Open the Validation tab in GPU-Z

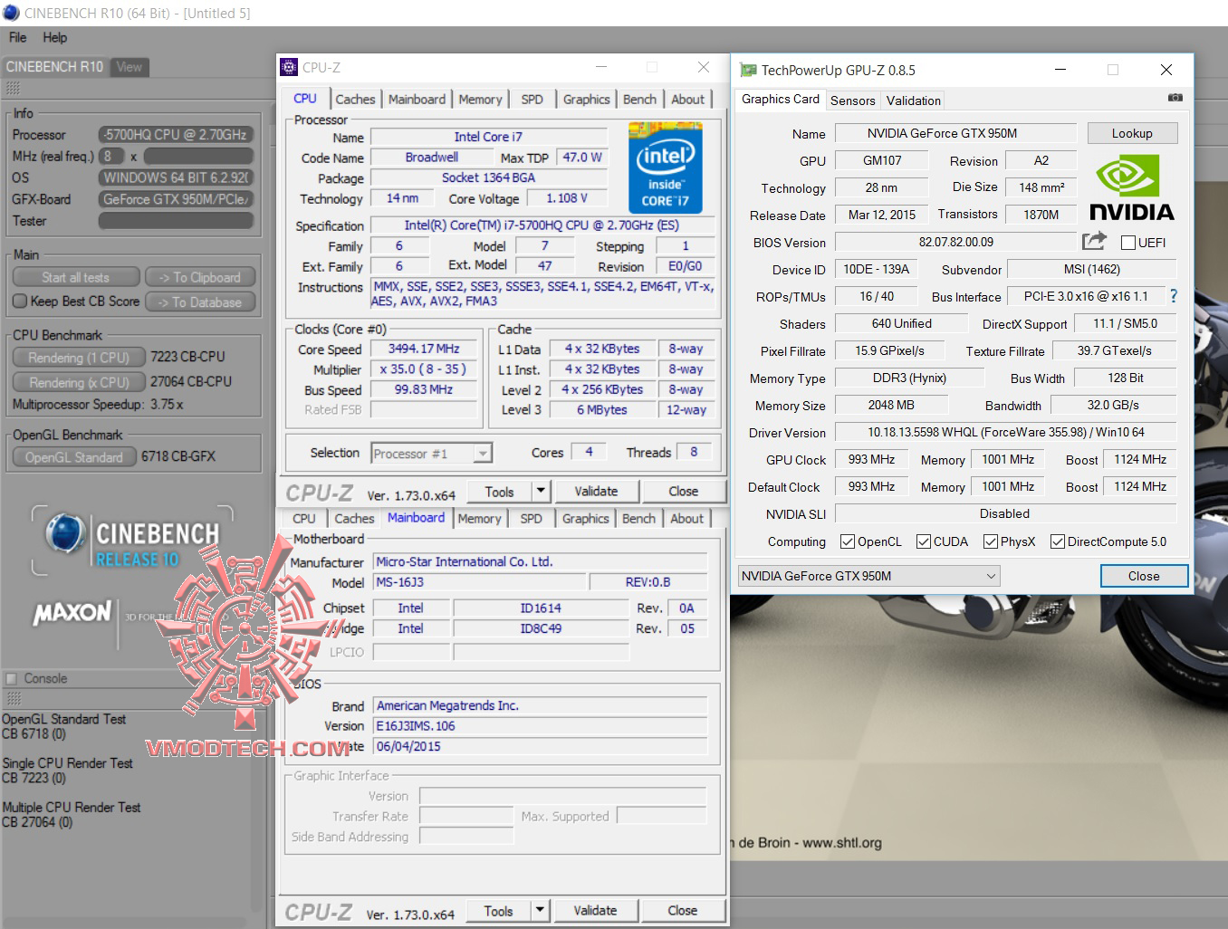tap(913, 101)
